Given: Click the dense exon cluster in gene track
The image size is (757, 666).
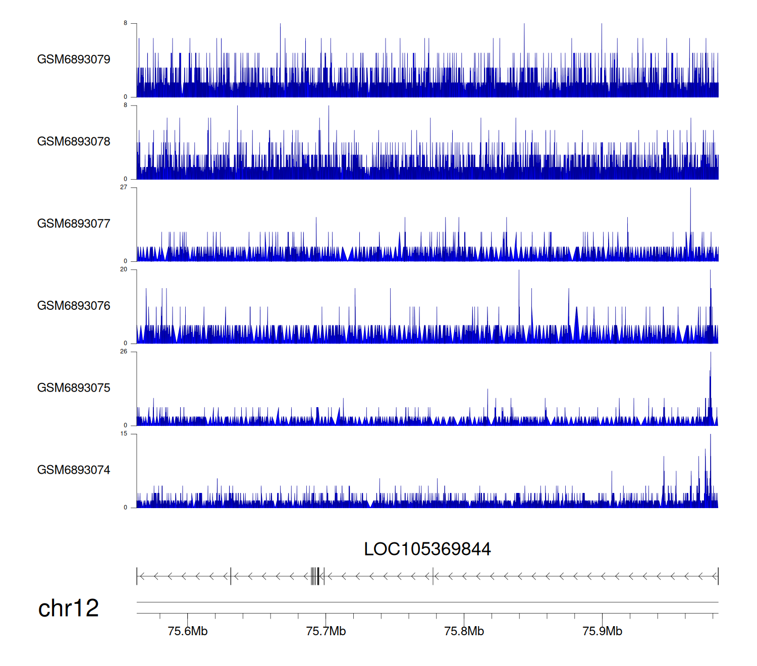Looking at the screenshot, I should [315, 576].
